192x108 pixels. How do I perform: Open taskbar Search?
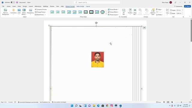point(76,106)
